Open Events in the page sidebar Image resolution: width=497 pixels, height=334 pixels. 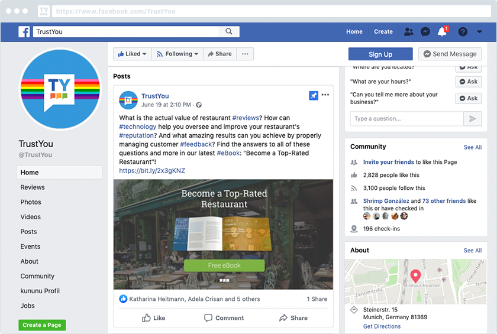pos(30,247)
